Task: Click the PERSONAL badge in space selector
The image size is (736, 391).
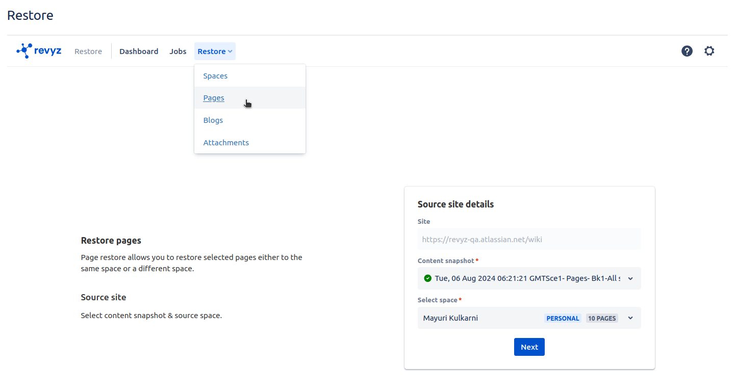Action: coord(563,318)
